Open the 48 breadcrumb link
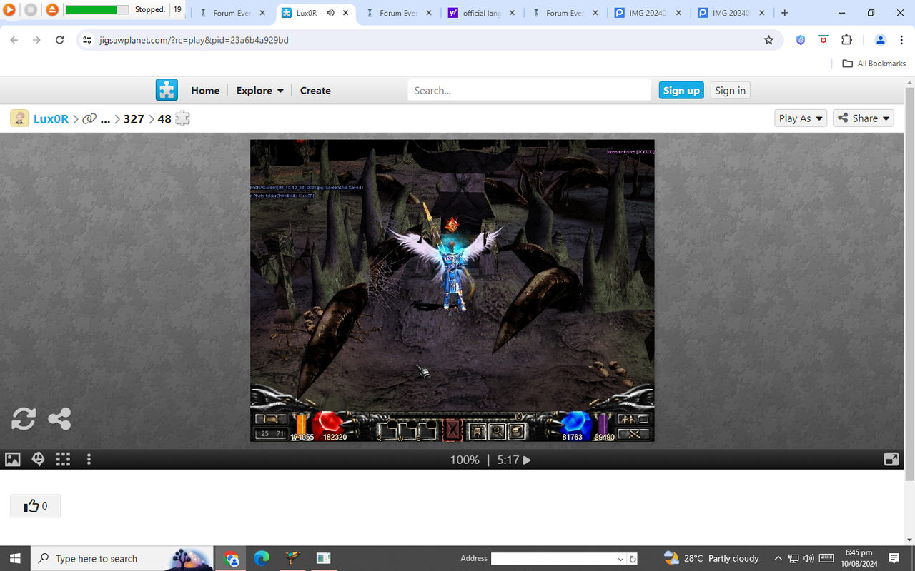 coord(164,119)
